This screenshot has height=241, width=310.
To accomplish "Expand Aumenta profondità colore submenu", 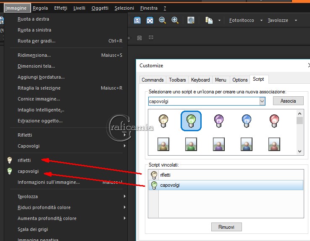I will [125, 218].
